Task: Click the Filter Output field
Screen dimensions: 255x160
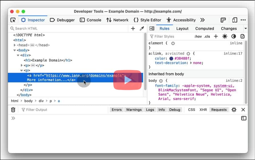Action: point(64,110)
